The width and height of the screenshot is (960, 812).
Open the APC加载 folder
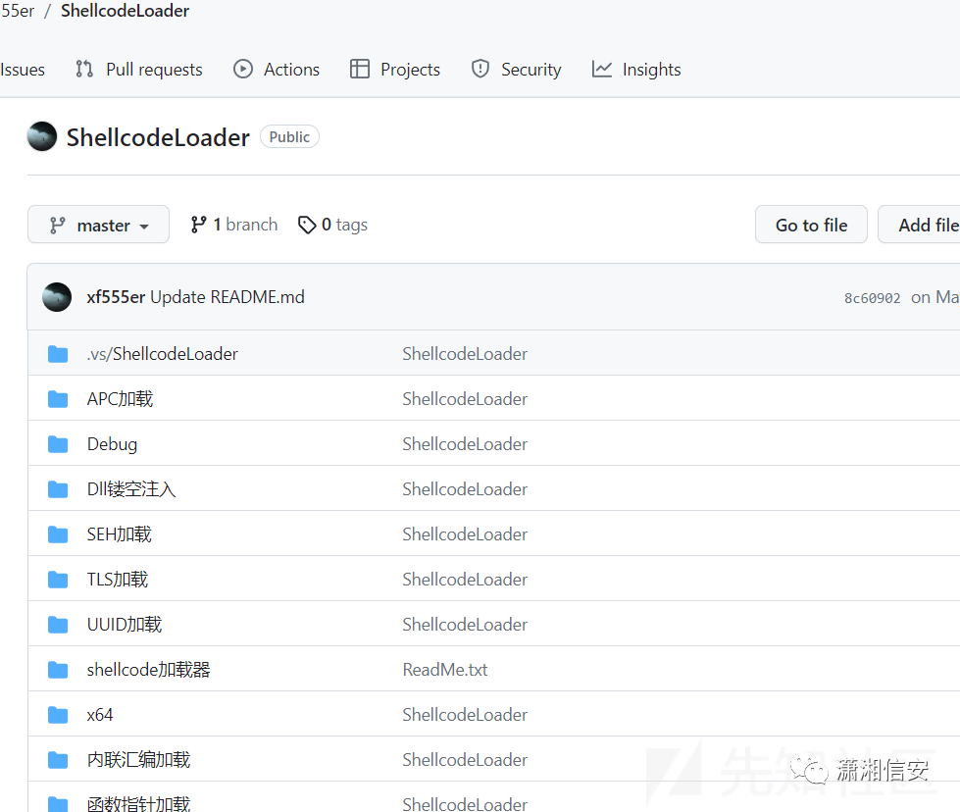pos(120,399)
